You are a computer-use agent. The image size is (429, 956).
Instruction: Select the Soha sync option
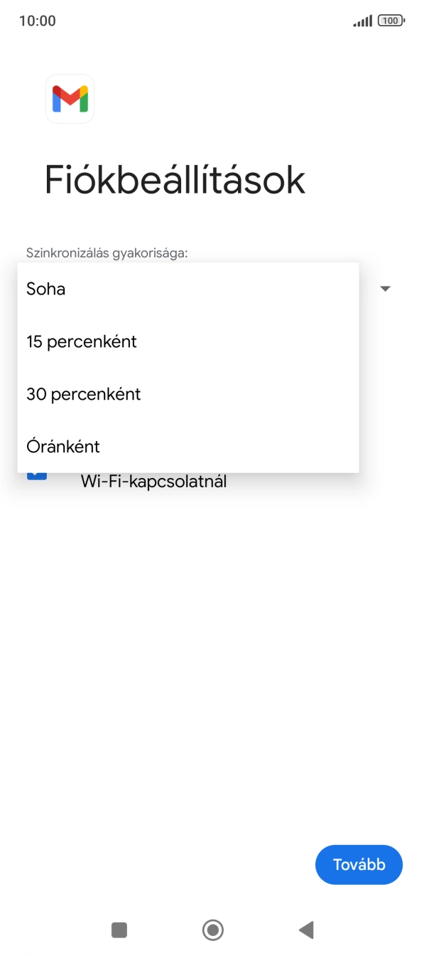point(46,289)
